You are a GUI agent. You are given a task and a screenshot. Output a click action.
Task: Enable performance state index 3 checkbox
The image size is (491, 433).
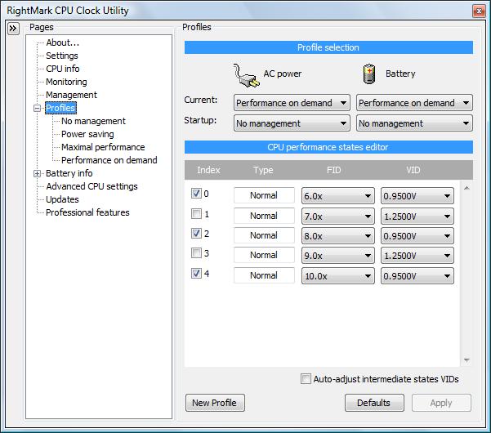click(x=196, y=253)
